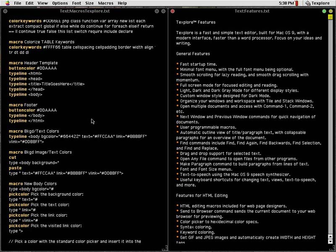The height and width of the screenshot is (252, 336).
Task: Click the 'Texplore™ Features' heading
Action: click(x=196, y=22)
